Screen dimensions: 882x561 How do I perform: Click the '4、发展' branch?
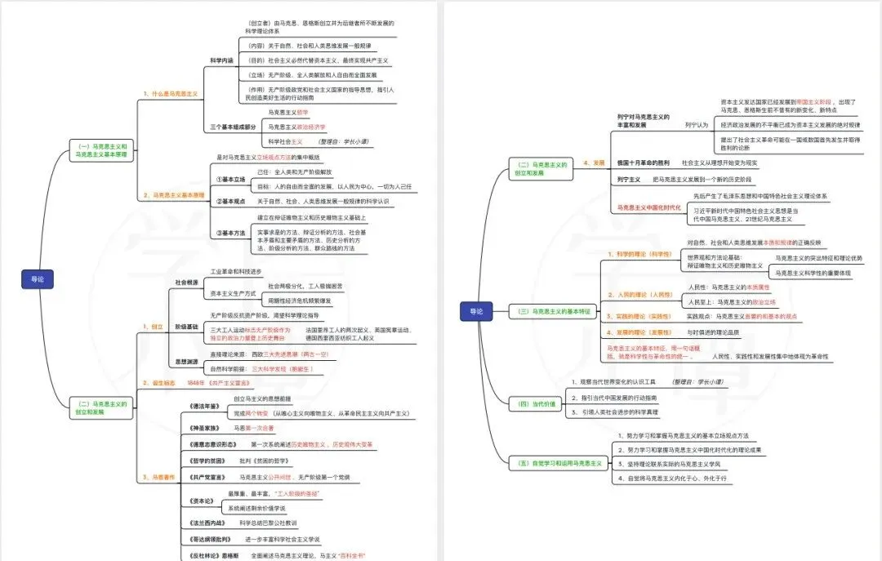click(594, 163)
